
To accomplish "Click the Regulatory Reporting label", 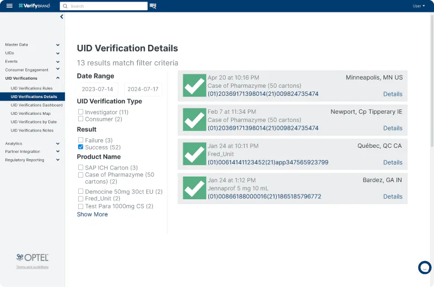I will click(x=24, y=160).
